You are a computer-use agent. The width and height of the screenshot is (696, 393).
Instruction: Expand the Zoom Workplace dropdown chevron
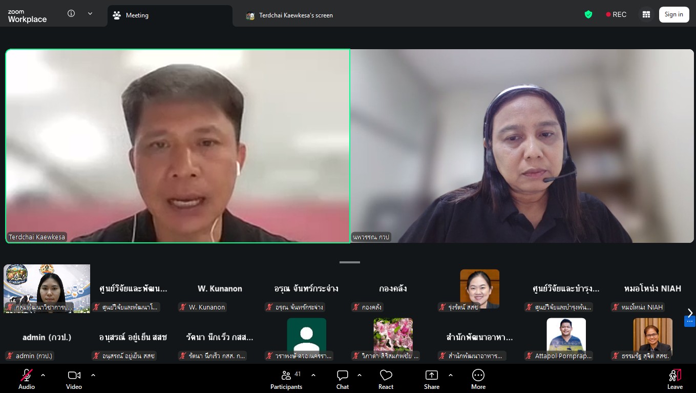[x=90, y=14]
